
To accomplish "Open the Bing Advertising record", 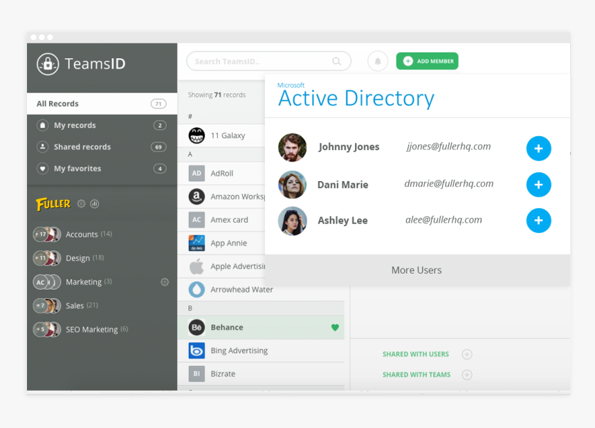I will 261,351.
